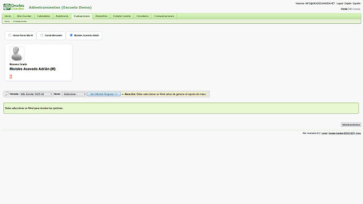Open the Mi Cuenta link
Screen dimensions: 363x204
click(x=354, y=9)
